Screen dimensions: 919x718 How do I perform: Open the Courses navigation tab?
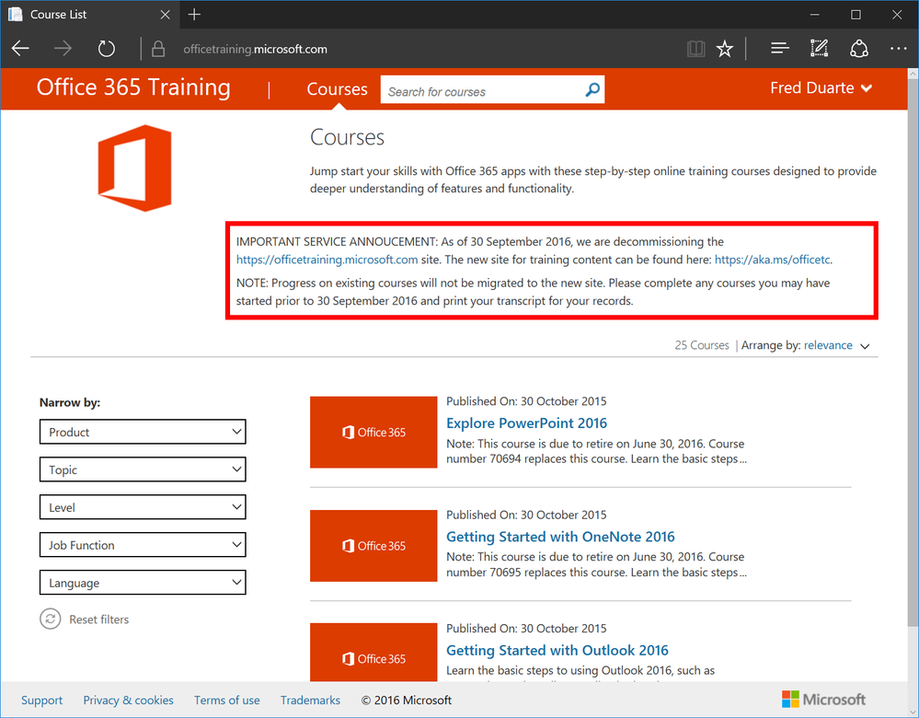pos(337,89)
